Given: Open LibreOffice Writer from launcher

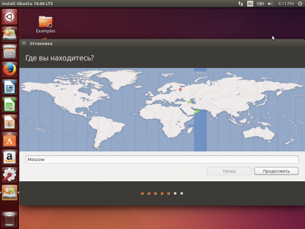Looking at the screenshot, I should point(10,87).
